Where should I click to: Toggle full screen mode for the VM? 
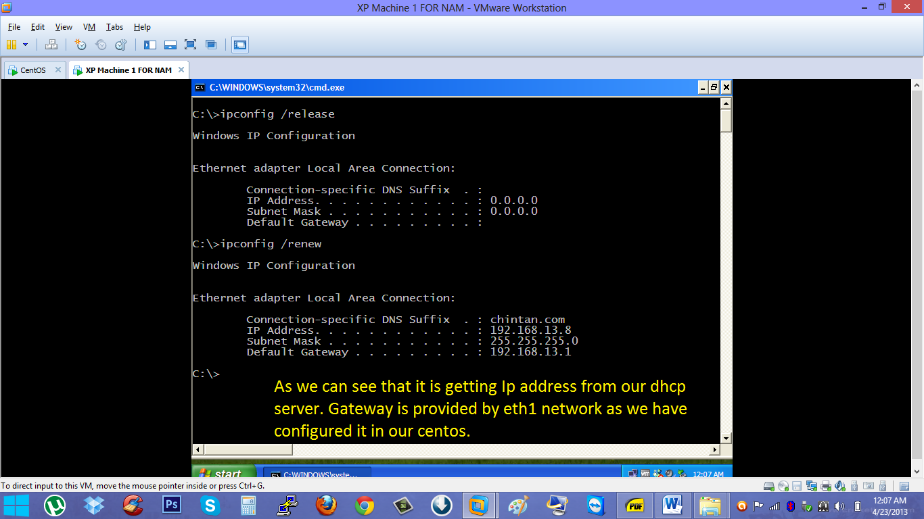[190, 45]
